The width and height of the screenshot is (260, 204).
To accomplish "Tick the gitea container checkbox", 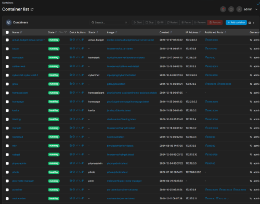I will [x=7, y=84].
